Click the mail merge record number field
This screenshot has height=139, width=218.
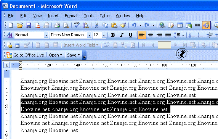click(x=164, y=45)
